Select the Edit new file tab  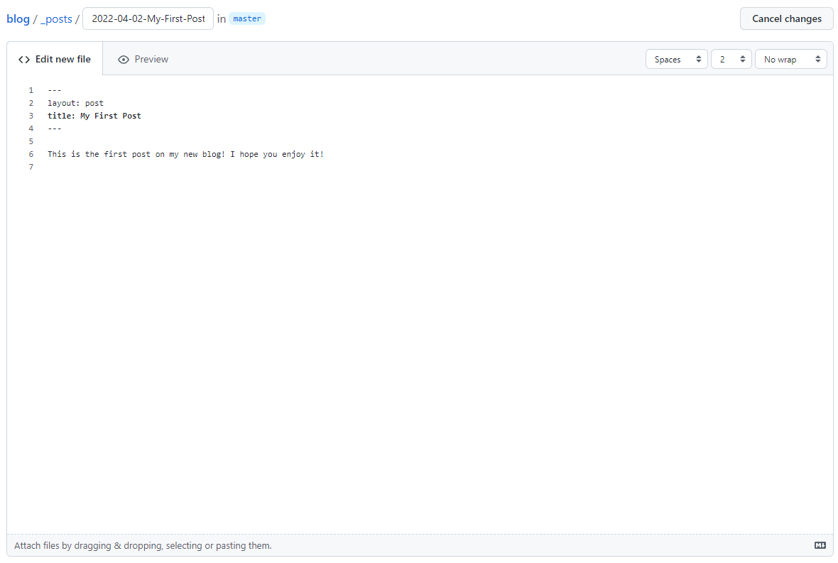tap(55, 60)
